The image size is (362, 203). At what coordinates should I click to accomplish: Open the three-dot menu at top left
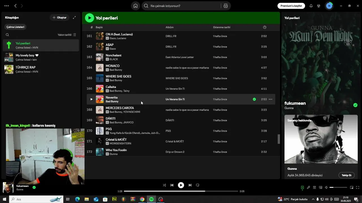click(x=7, y=6)
